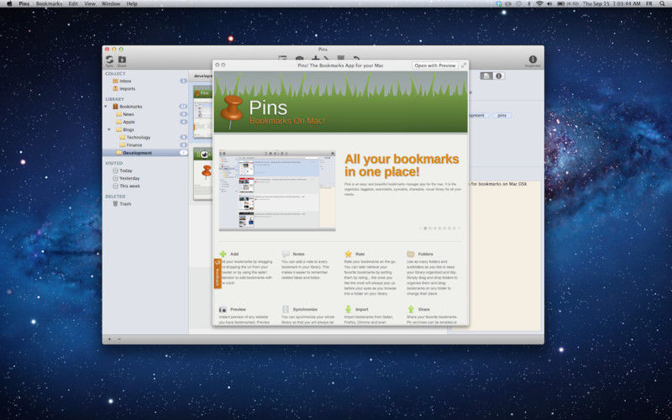Viewport: 672px width, 420px height.
Task: Click the minus button at window bottom
Action: 119,339
